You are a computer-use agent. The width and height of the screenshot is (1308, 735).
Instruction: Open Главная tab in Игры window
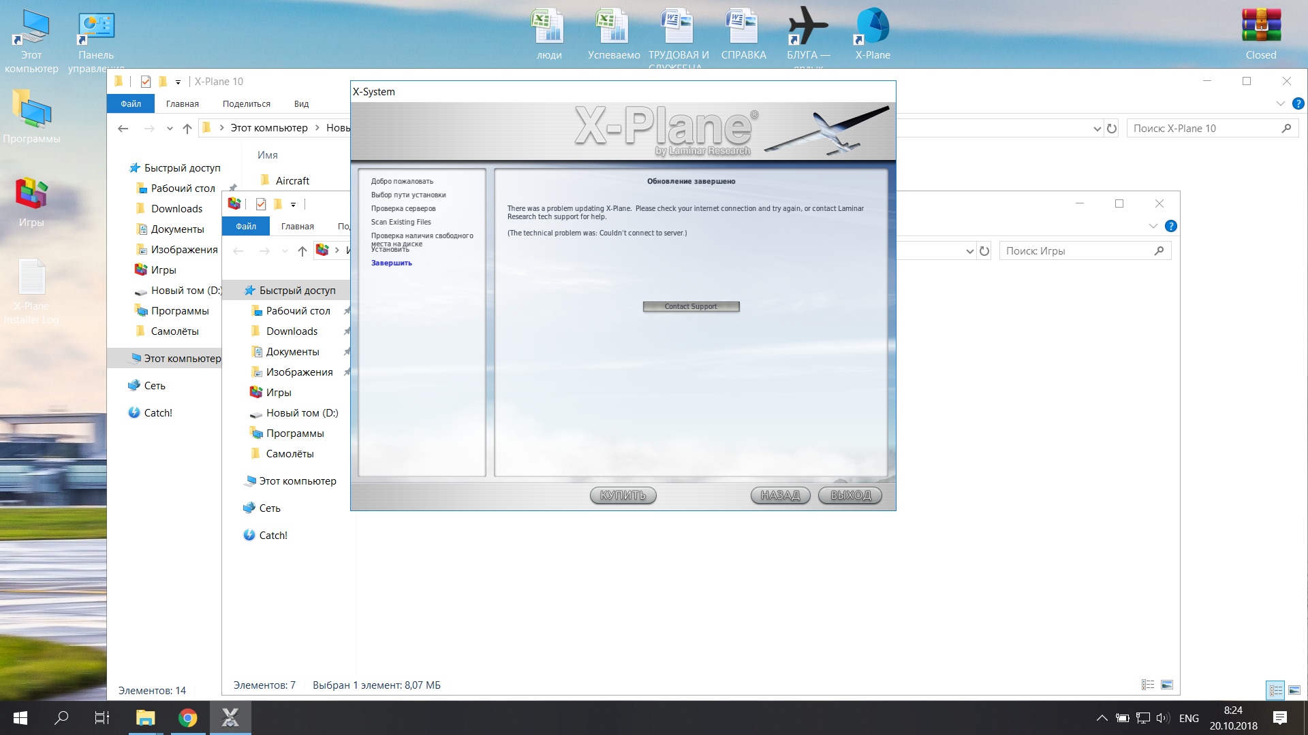298,227
